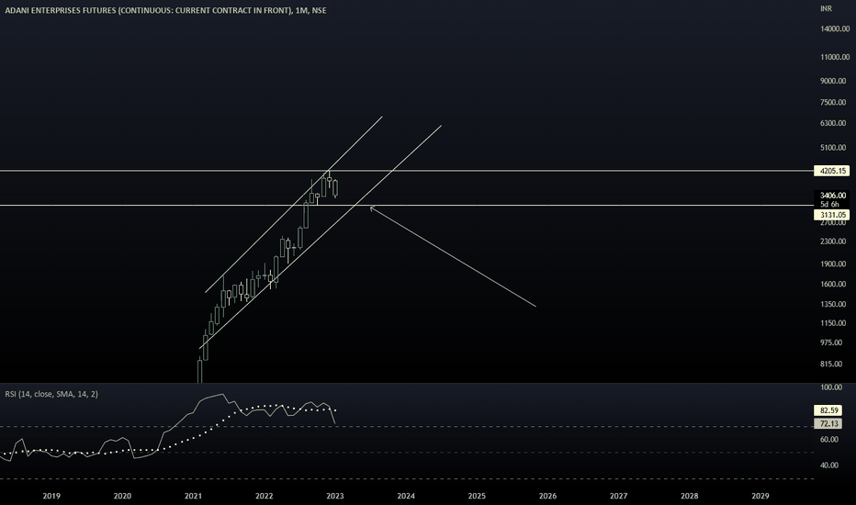The width and height of the screenshot is (856, 505).
Task: Click the 2300.00 price axis tick
Action: [833, 241]
